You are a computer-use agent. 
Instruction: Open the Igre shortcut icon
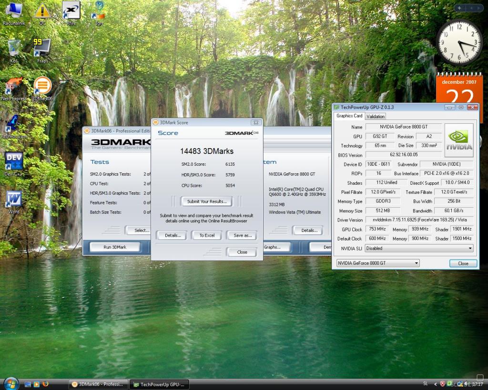pyautogui.click(x=99, y=13)
